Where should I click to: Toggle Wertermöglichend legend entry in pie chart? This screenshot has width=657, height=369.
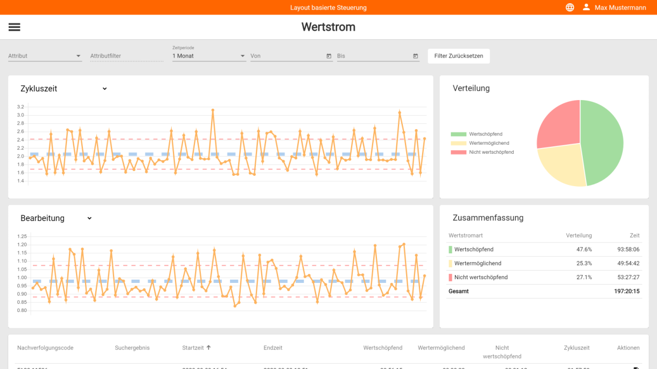(x=482, y=143)
